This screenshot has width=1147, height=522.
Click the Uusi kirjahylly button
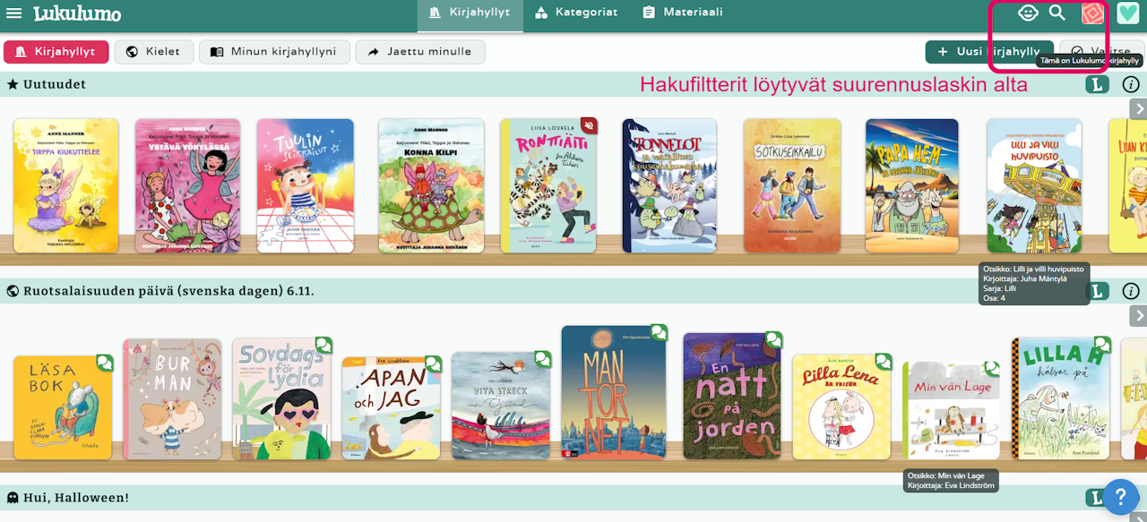point(989,52)
